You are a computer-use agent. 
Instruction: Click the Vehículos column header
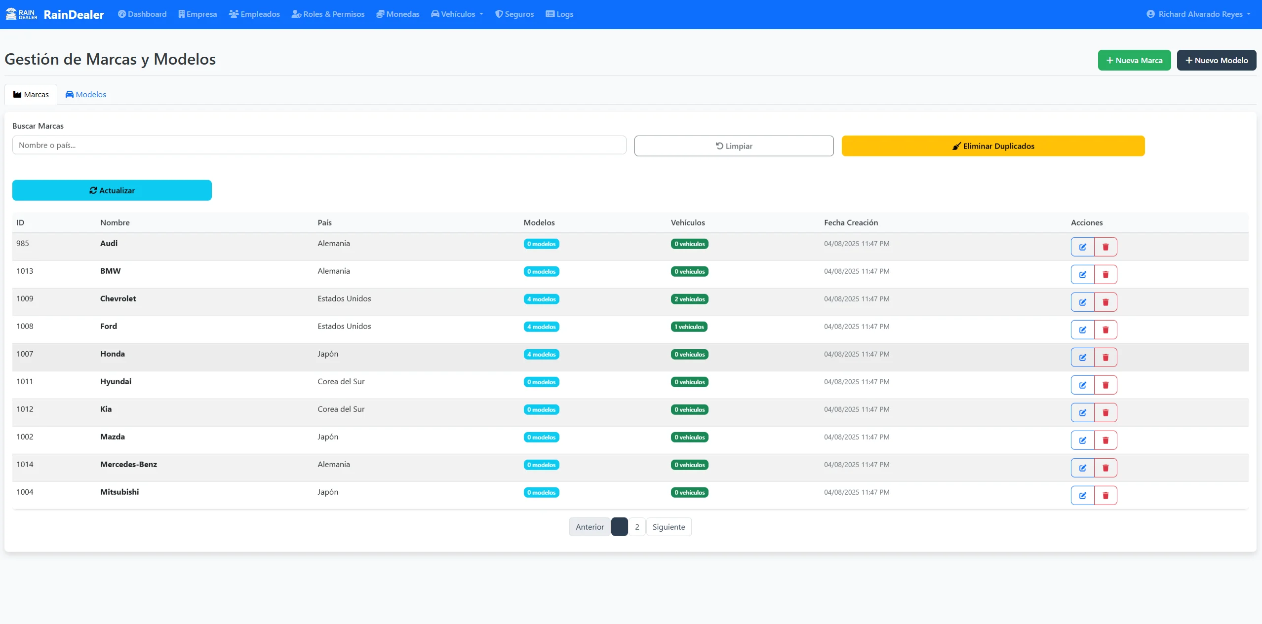pos(688,222)
